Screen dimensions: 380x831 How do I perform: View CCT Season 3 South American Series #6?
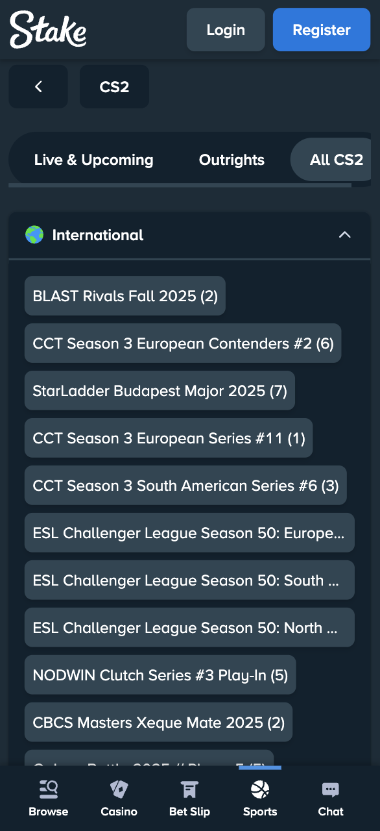[185, 486]
